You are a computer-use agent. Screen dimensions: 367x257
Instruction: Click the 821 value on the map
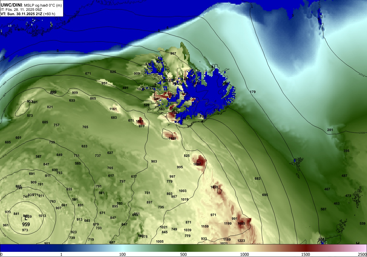tap(50, 107)
